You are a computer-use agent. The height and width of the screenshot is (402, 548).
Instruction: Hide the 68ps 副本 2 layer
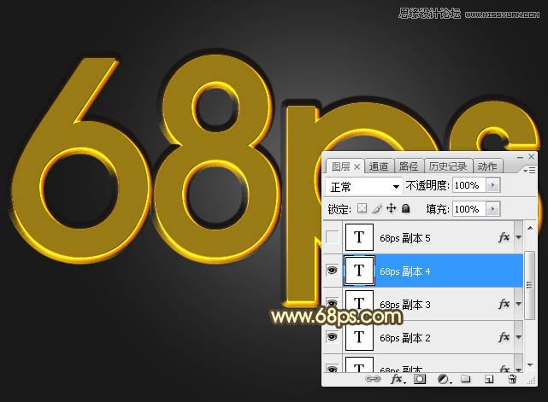(x=333, y=337)
